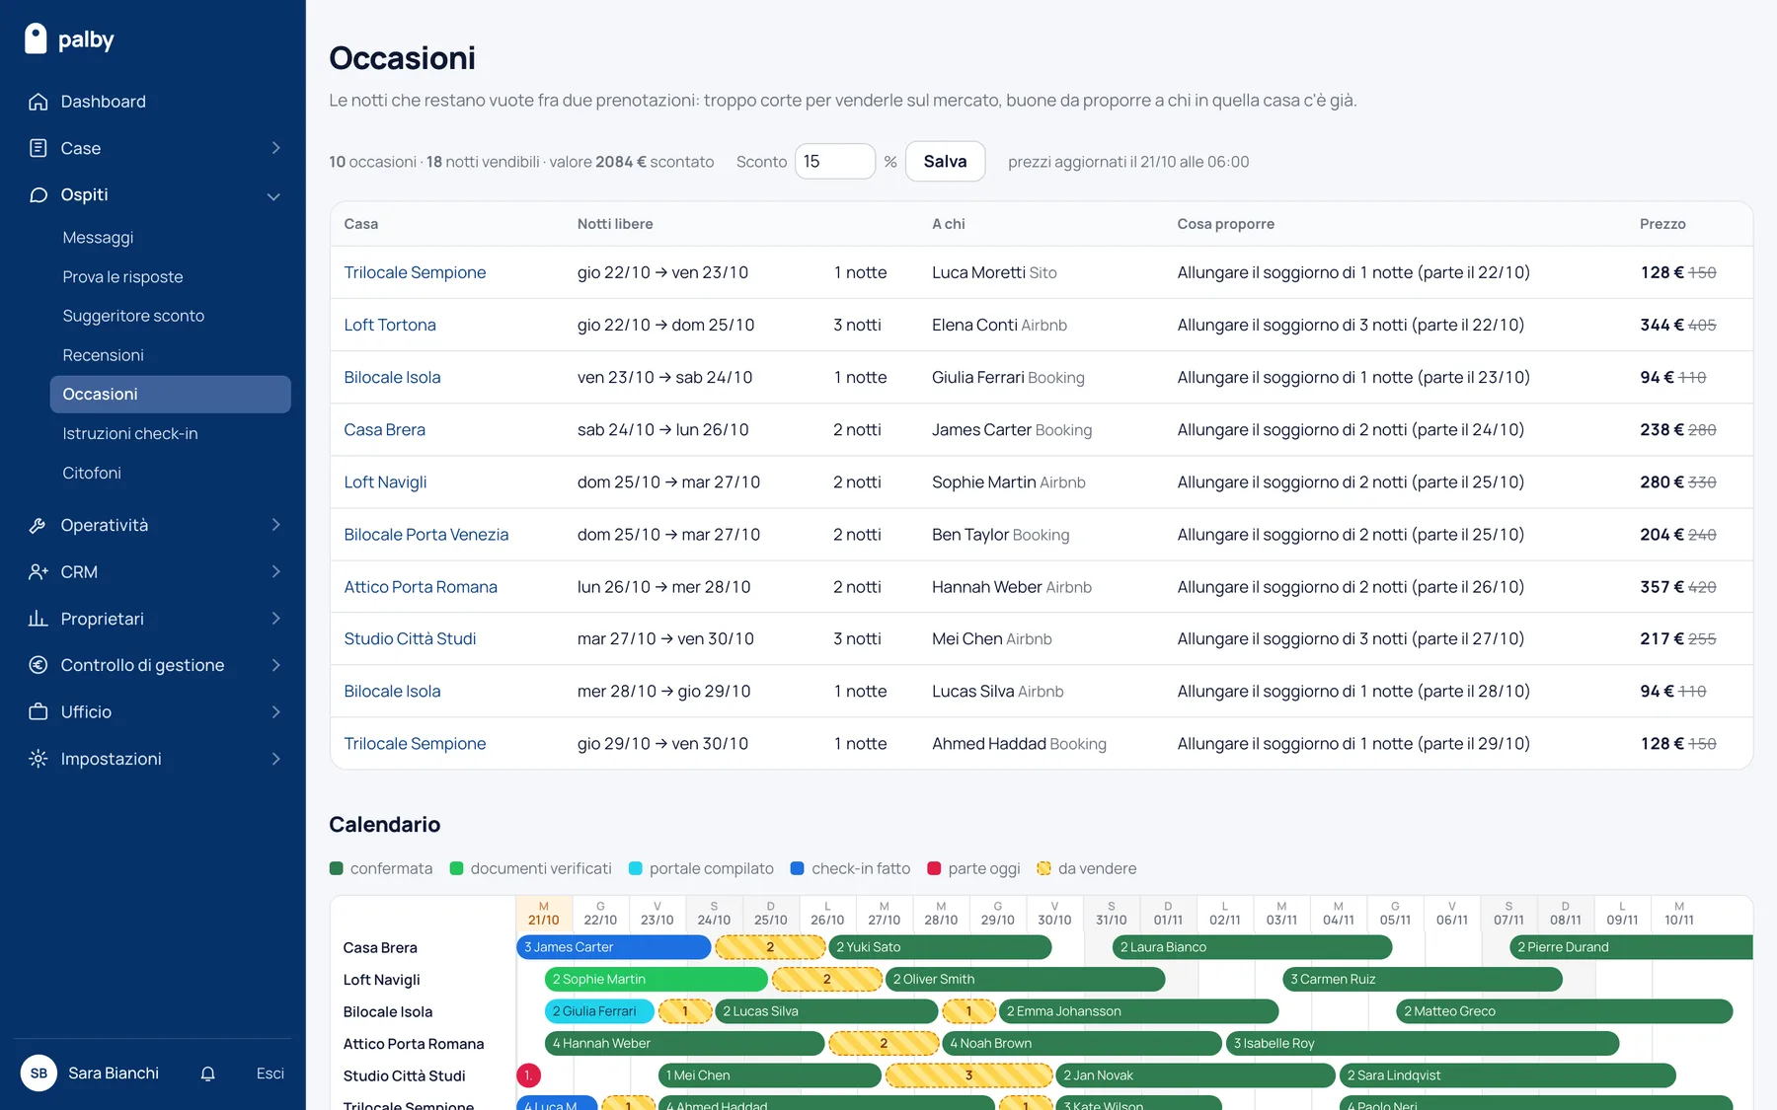Viewport: 1777px width, 1110px height.
Task: Expand the Operatività chevron
Action: (275, 525)
